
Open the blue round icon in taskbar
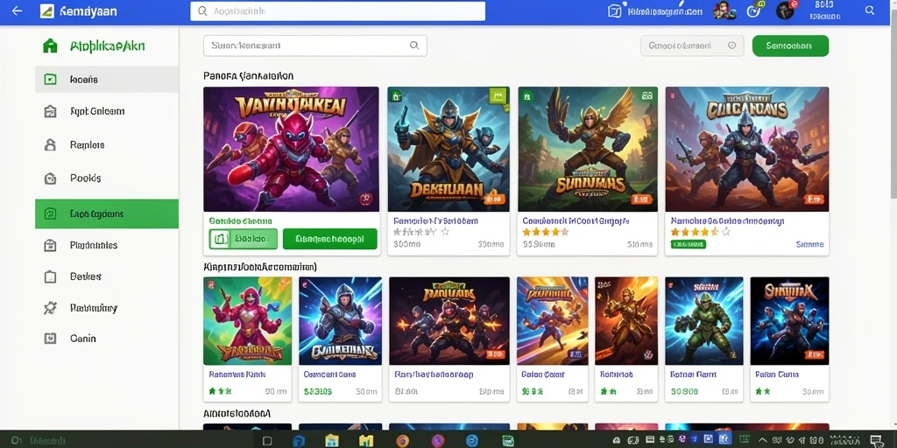point(472,441)
